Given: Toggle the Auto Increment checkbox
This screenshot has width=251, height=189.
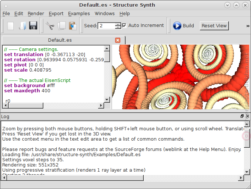Looking at the screenshot, I should tap(124, 25).
